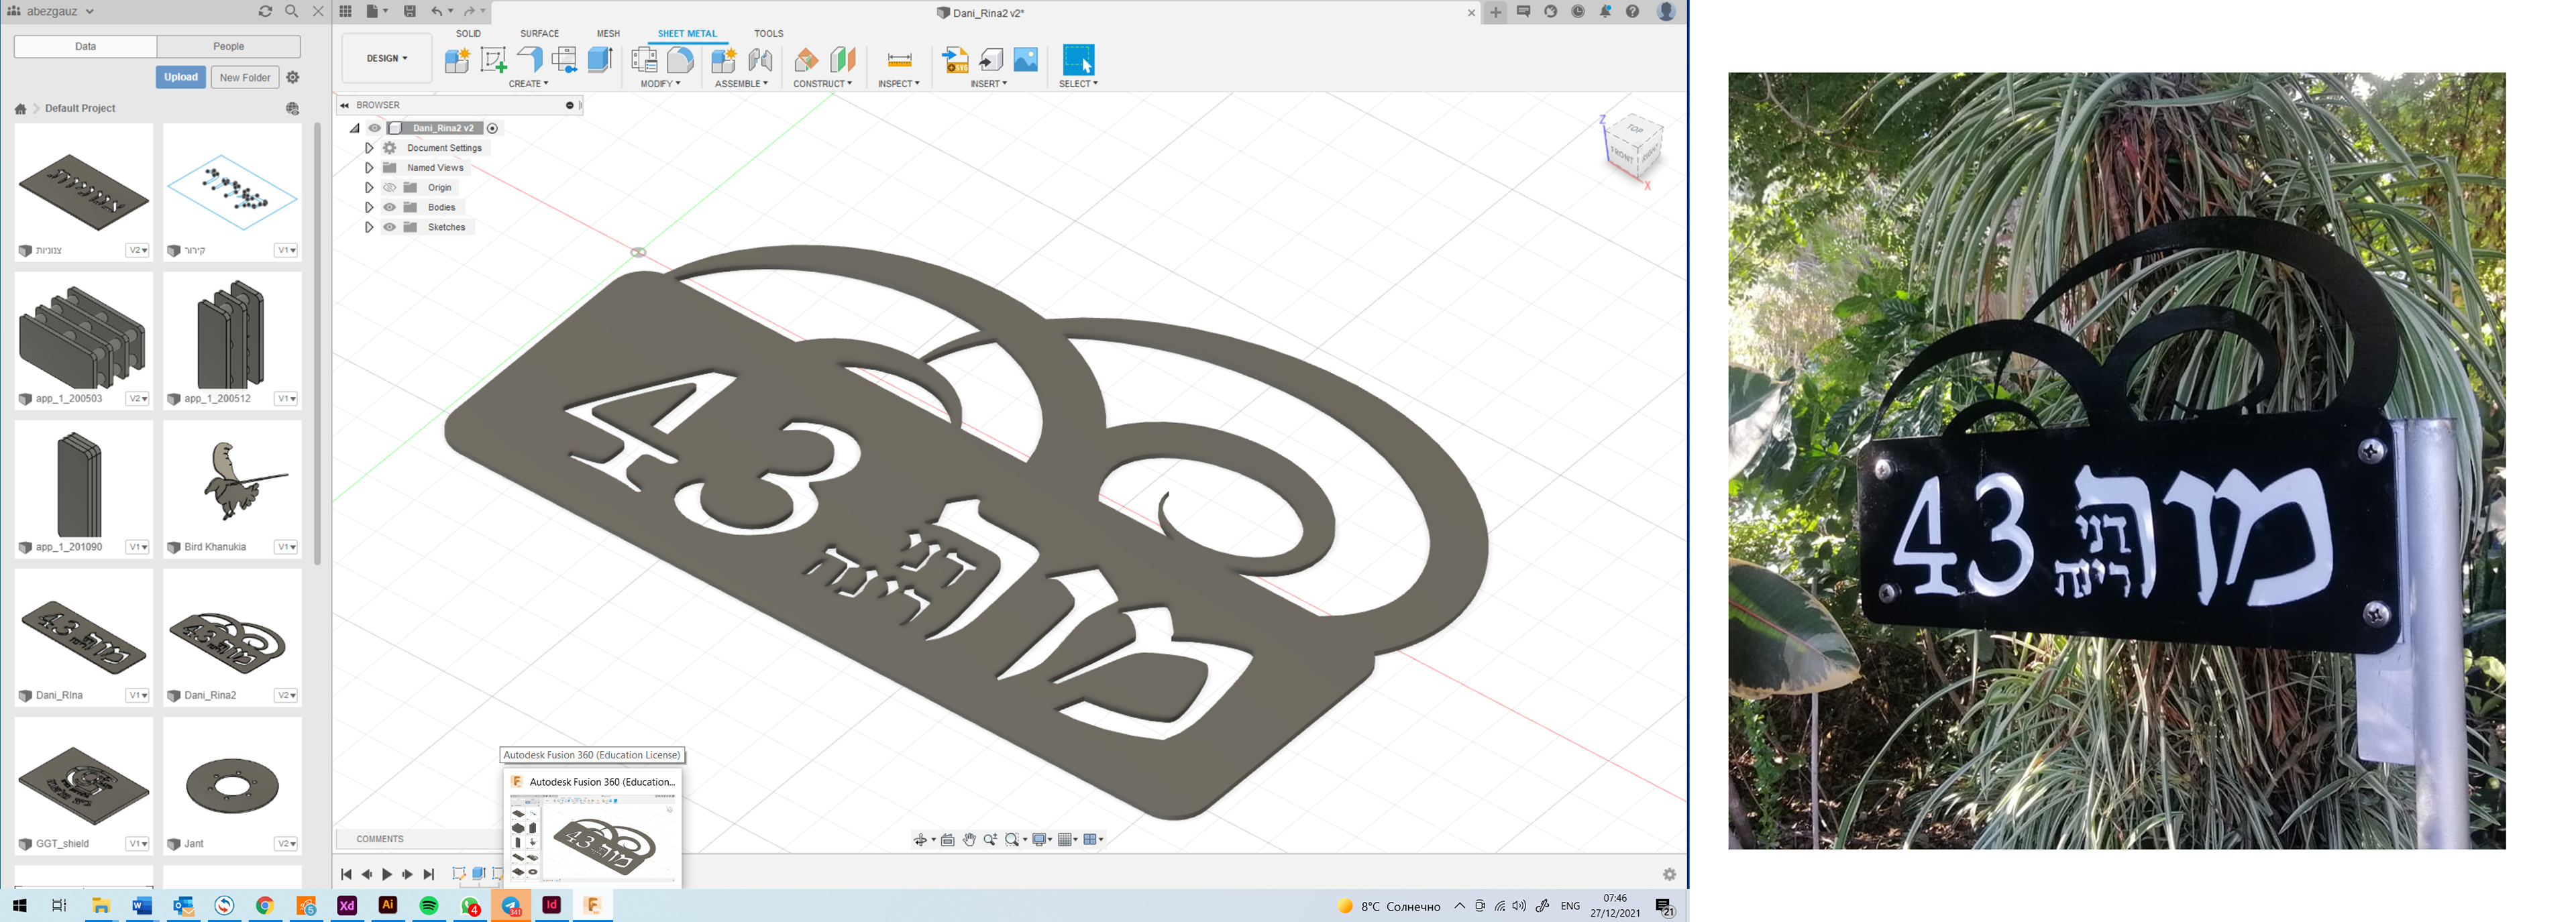Screen dimensions: 2576x922
Task: Expand the Origin node
Action: [369, 188]
